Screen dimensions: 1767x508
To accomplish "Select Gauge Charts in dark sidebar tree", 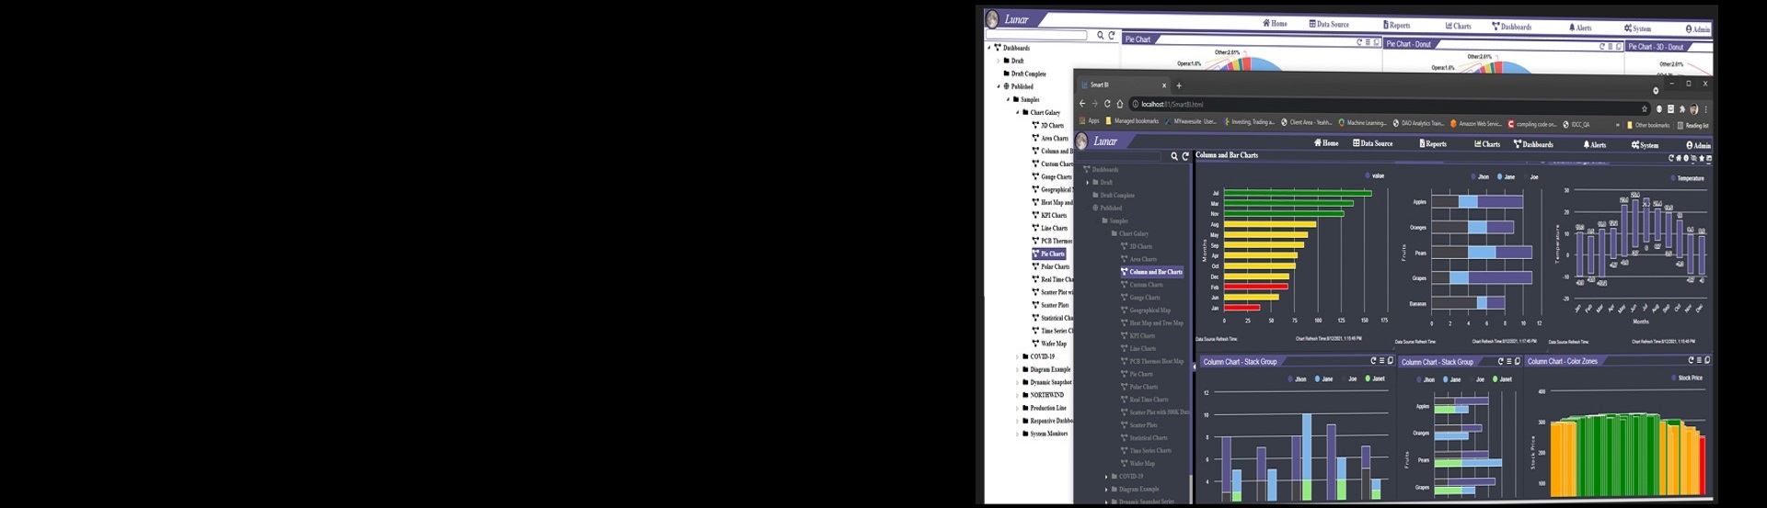I will pyautogui.click(x=1145, y=298).
